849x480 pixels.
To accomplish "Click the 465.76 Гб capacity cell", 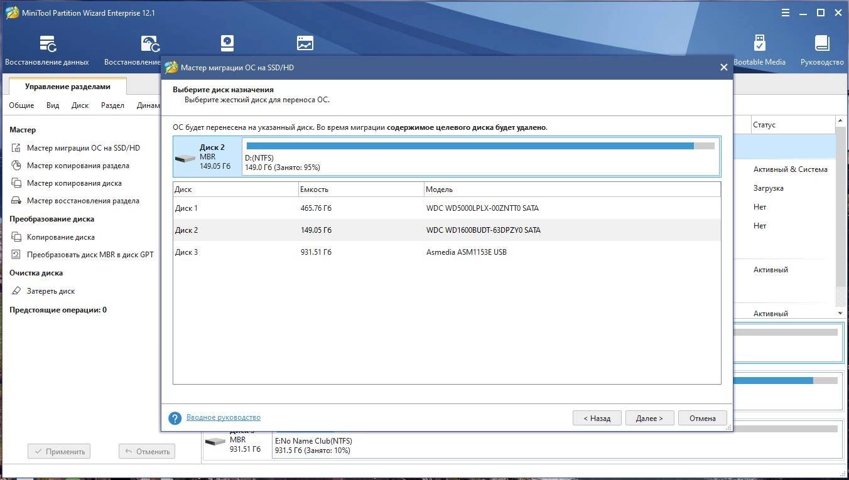I will tap(316, 208).
